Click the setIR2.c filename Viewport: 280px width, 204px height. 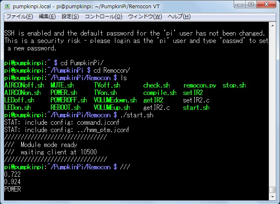click(x=196, y=100)
